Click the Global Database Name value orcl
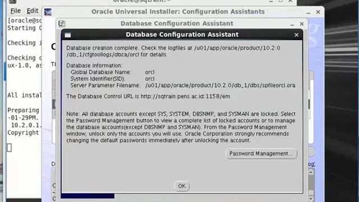Image resolution: width=359 pixels, height=202 pixels. tap(150, 72)
